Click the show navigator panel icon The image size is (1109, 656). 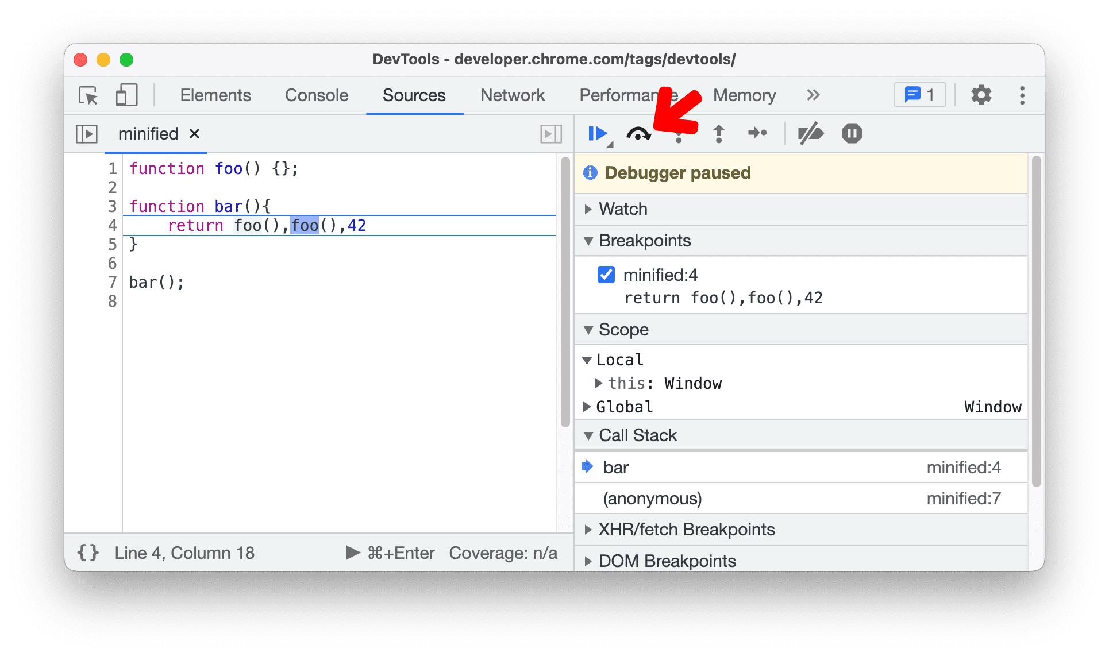(87, 133)
